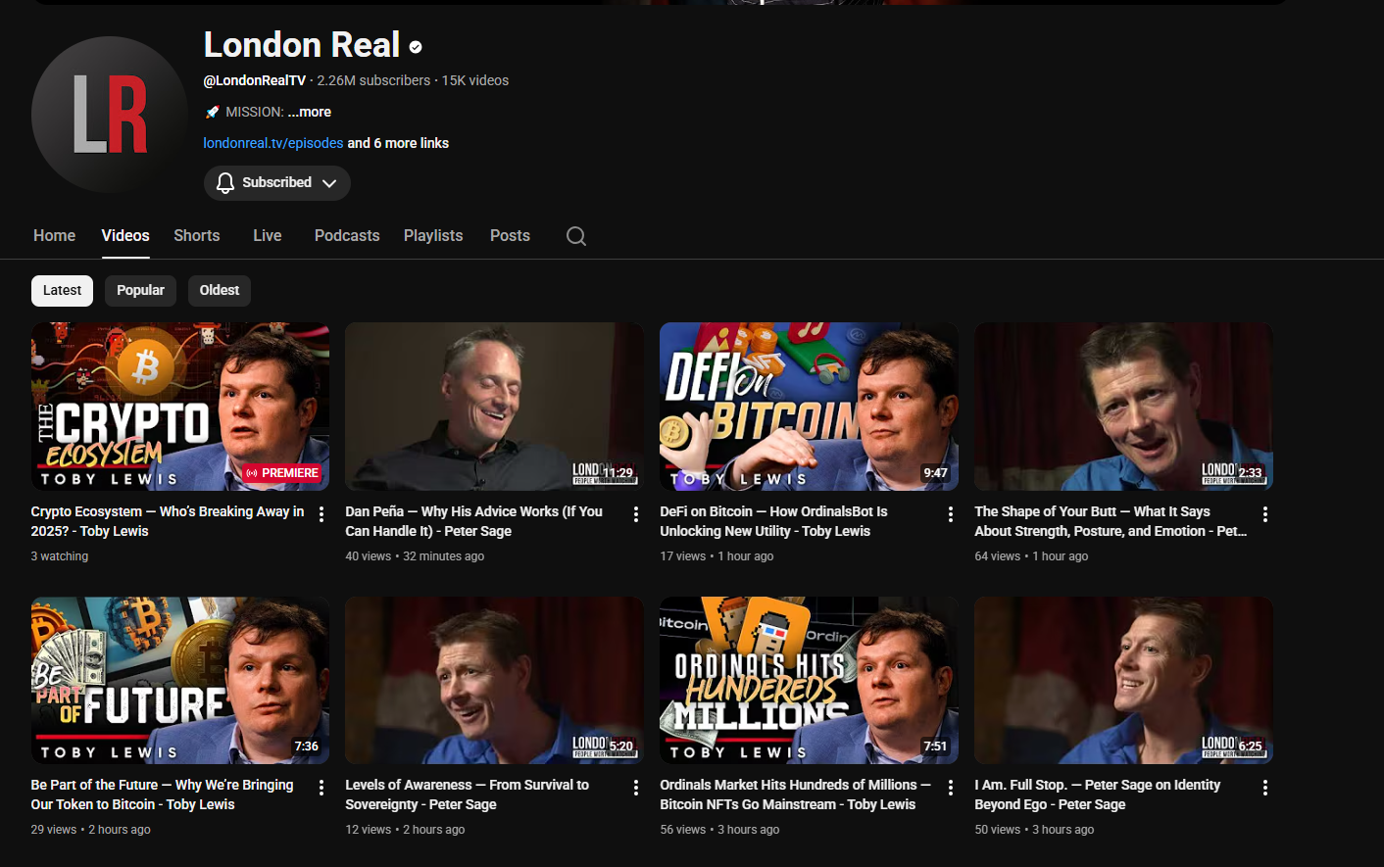Open more actions for DeFi on Bitcoin video
1384x867 pixels.
pyautogui.click(x=951, y=514)
